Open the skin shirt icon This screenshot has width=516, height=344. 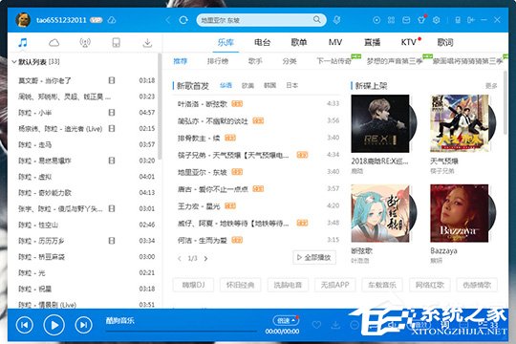[421, 20]
